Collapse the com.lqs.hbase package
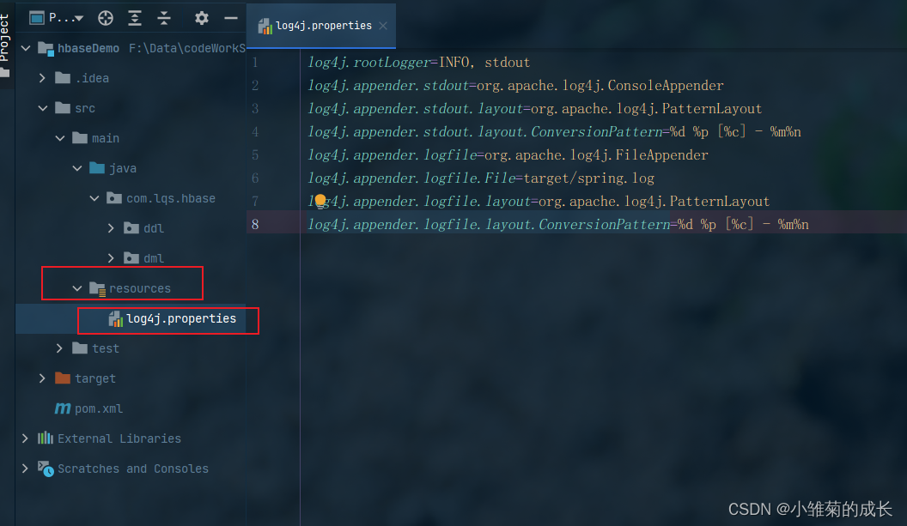This screenshot has width=907, height=526. pos(94,198)
